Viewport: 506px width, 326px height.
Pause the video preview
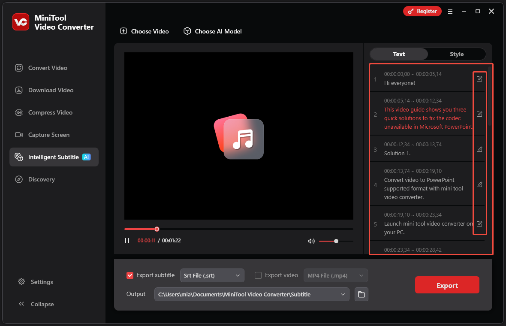click(127, 241)
